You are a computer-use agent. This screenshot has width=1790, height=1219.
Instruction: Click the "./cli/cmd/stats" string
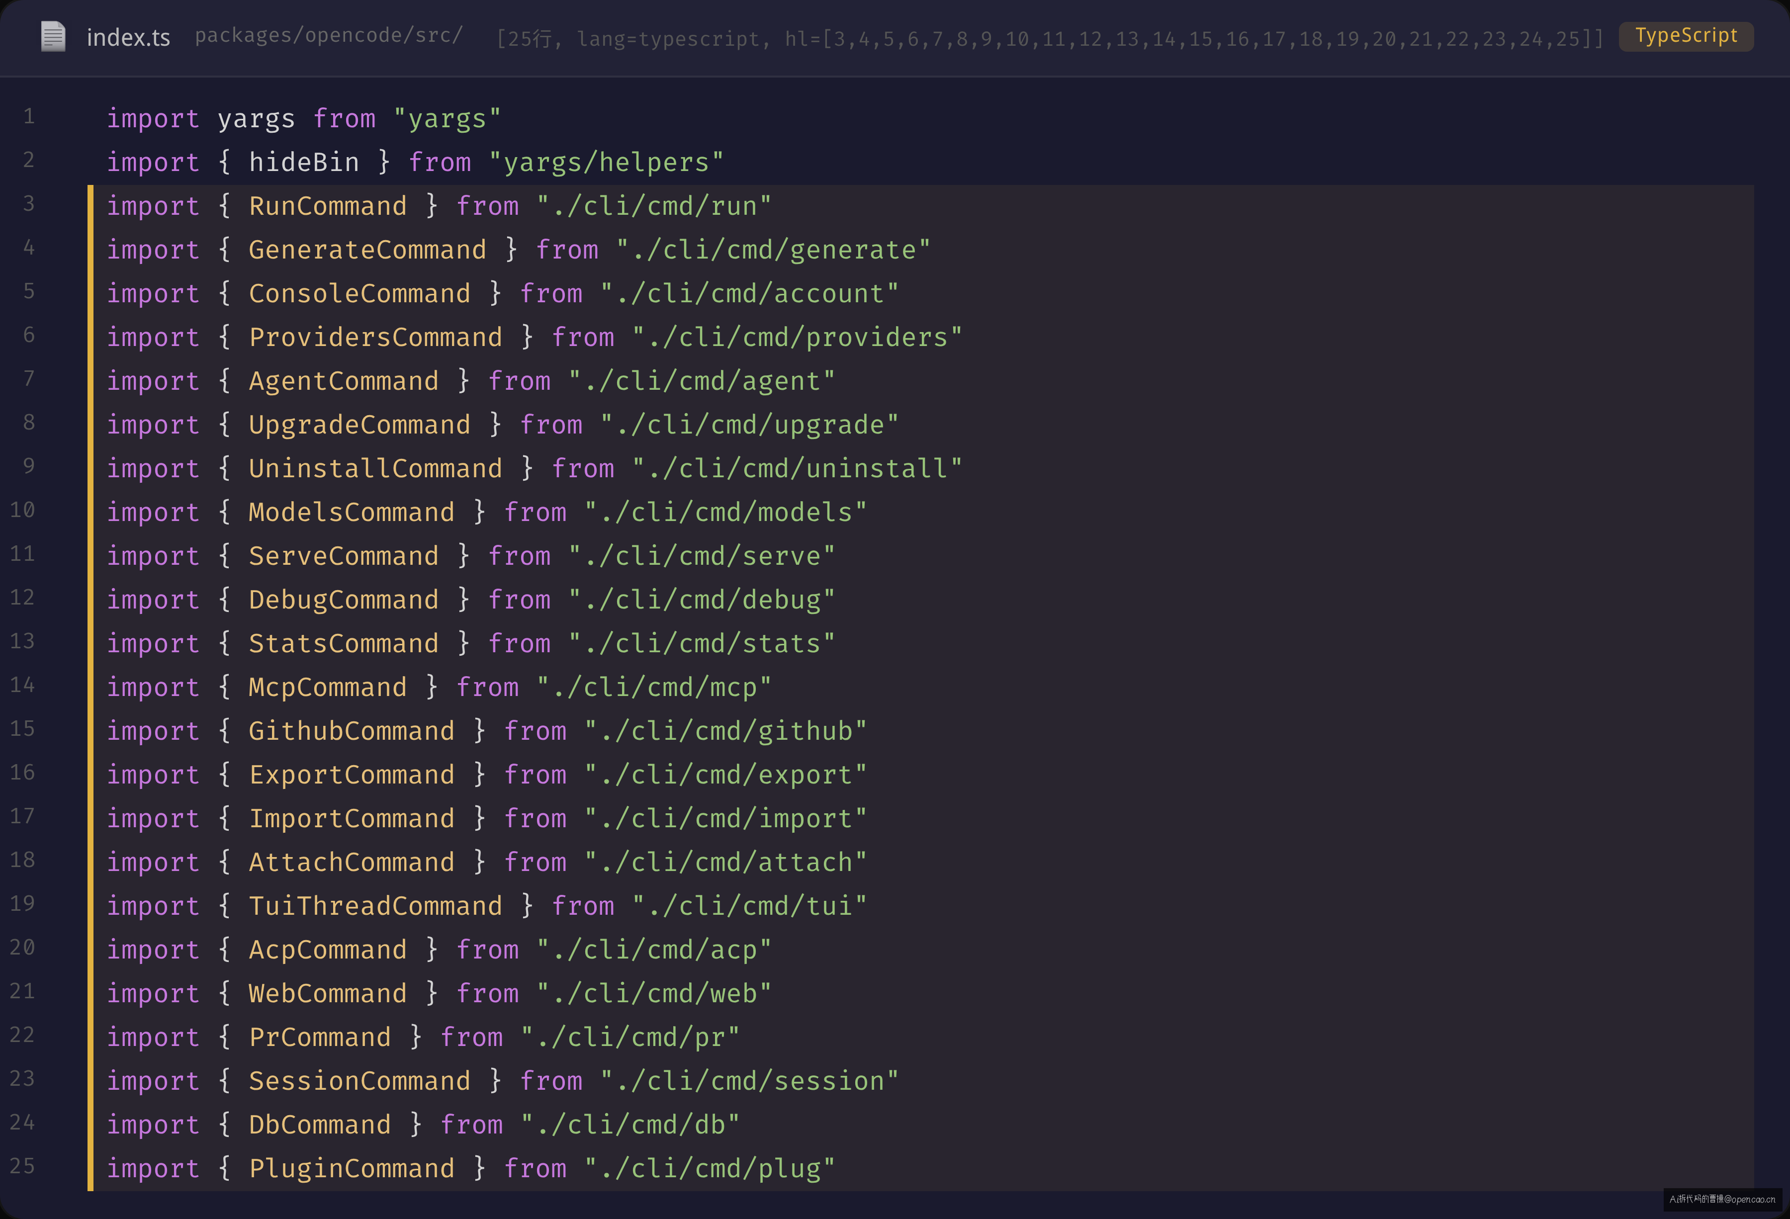702,644
